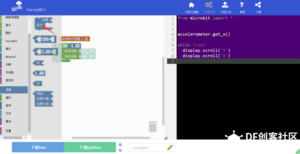Image resolution: width=300 pixels, height=154 pixels.
Task: Select the 图形 category
Action: pos(14,33)
